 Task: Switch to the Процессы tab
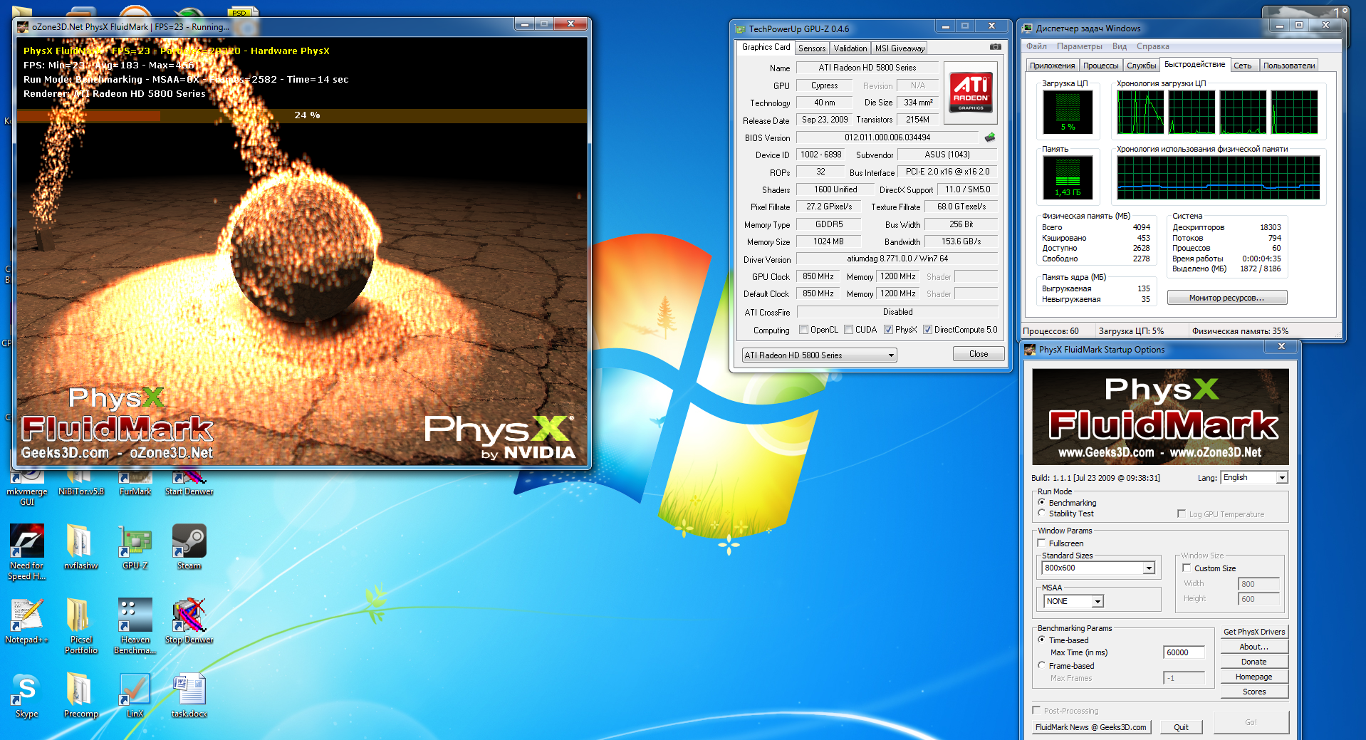[1100, 66]
